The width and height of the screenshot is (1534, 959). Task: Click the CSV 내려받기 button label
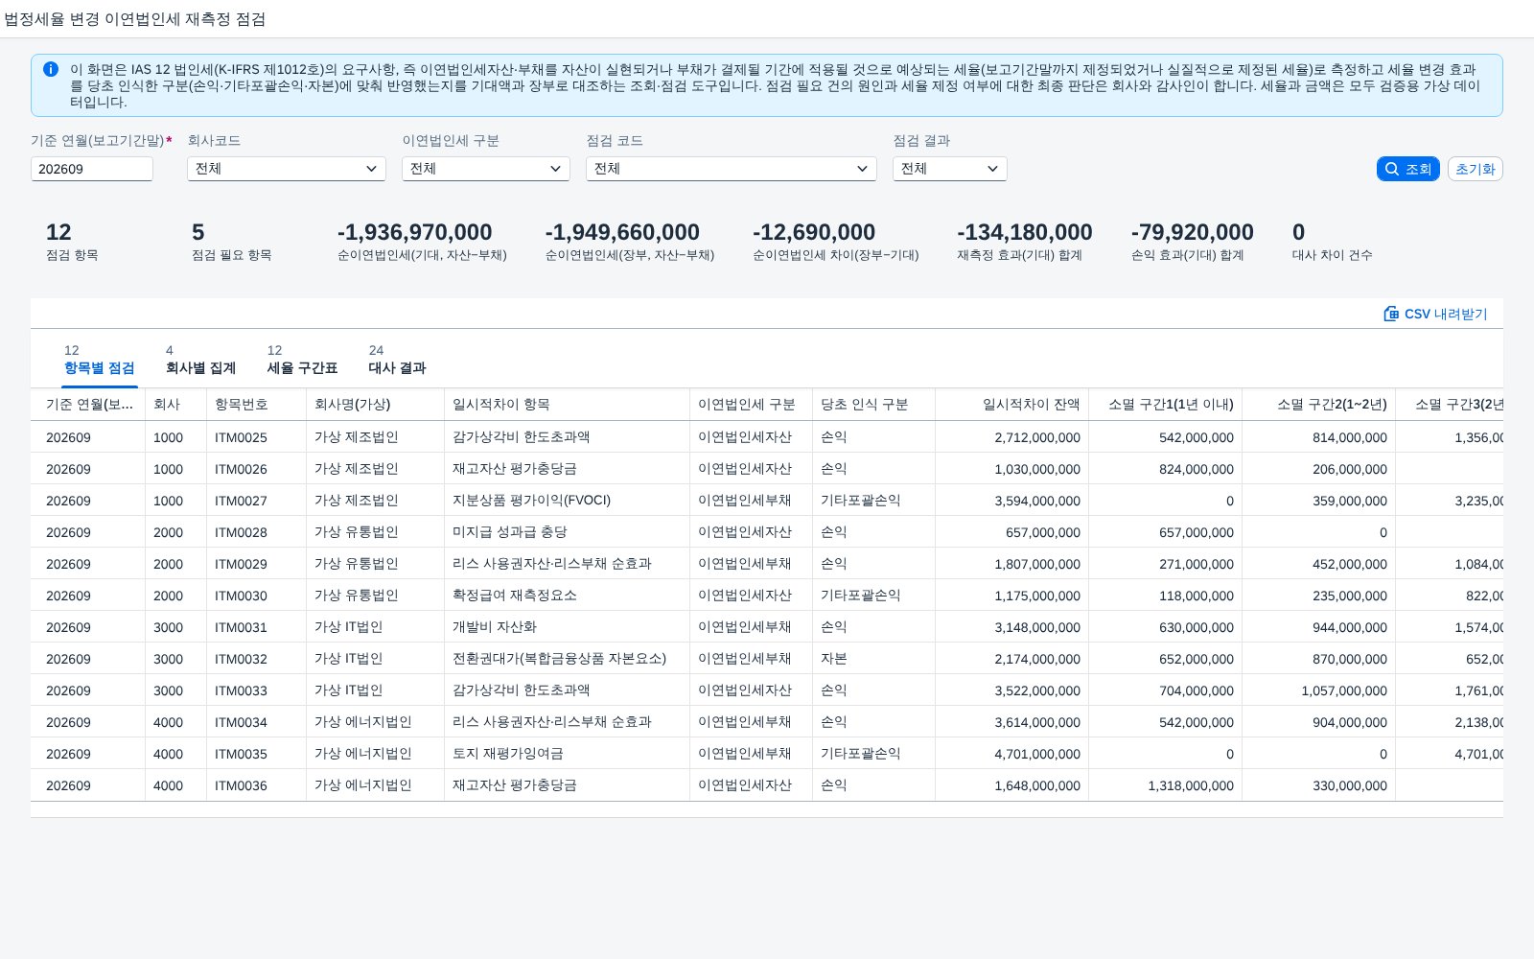point(1446,314)
